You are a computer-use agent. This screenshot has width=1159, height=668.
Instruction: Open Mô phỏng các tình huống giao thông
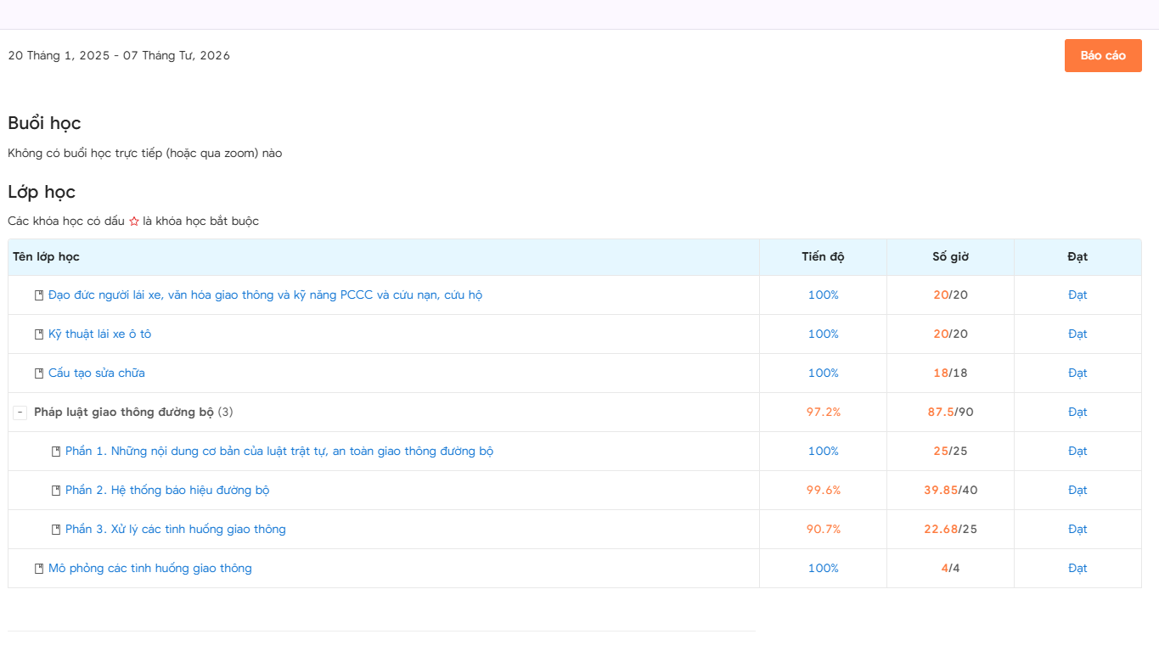coord(149,569)
